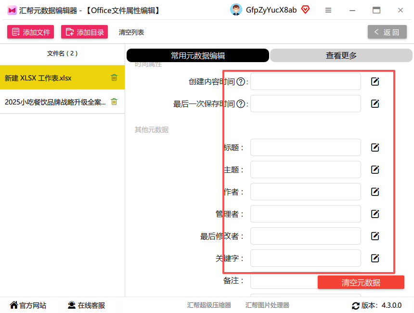Click the 添加文件 button
The height and width of the screenshot is (313, 414).
[x=31, y=32]
